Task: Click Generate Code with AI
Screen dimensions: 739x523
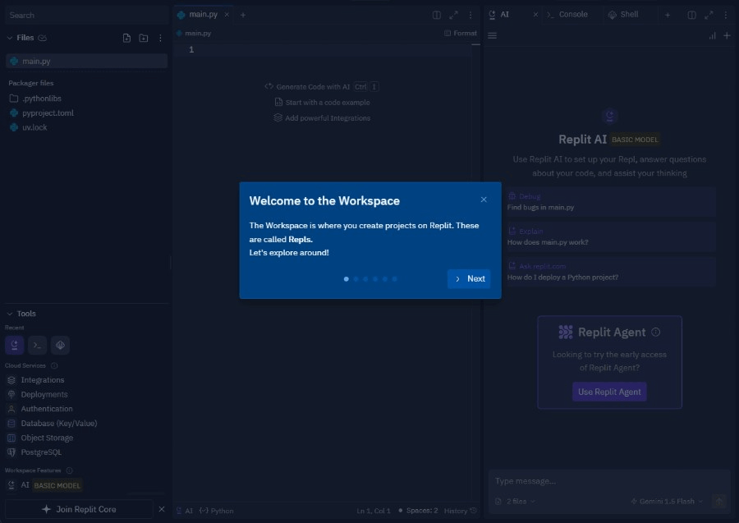Action: 321,87
